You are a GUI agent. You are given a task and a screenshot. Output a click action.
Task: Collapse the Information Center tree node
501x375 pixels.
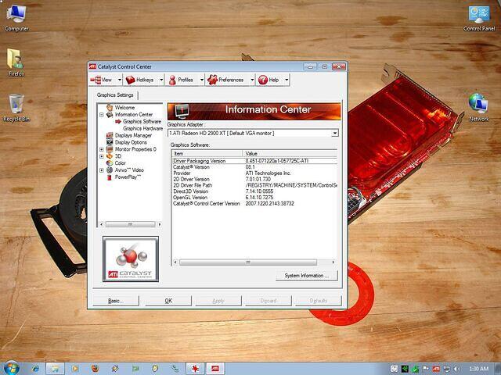101,115
